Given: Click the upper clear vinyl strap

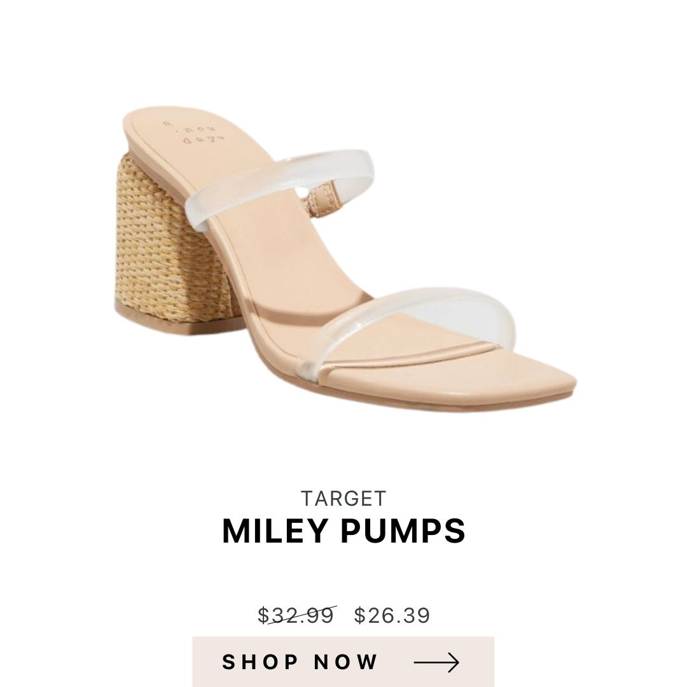Looking at the screenshot, I should 281,184.
